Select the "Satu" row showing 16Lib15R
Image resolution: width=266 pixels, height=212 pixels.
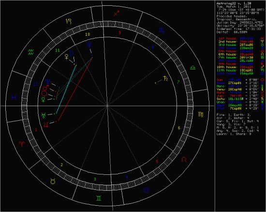coord(240,99)
